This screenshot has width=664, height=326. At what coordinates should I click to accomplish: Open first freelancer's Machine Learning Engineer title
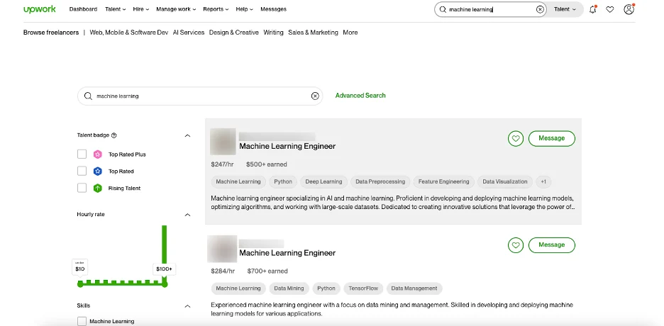click(x=287, y=146)
